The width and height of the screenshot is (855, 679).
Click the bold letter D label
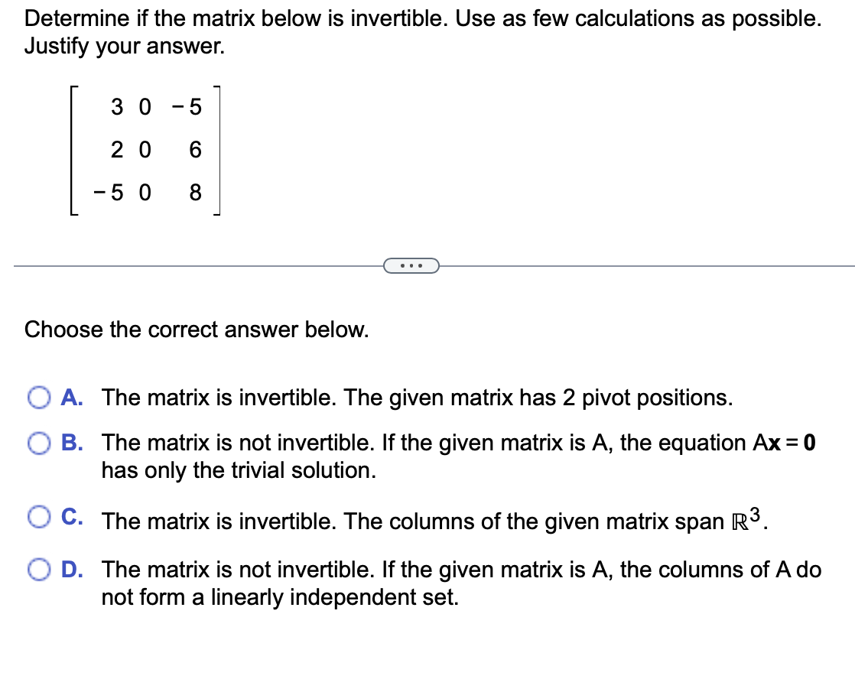click(x=71, y=570)
